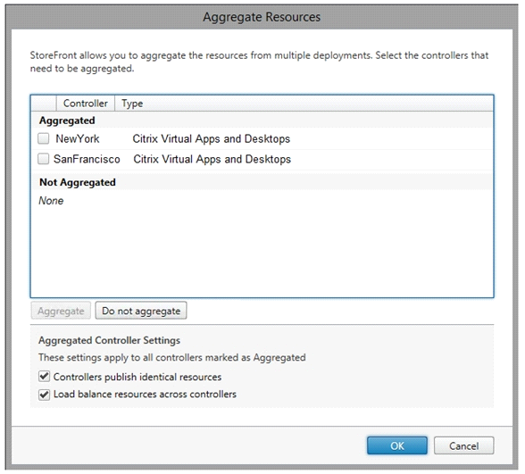This screenshot has height=474, width=525.
Task: Select the SanFrancisco controller name
Action: pos(87,159)
